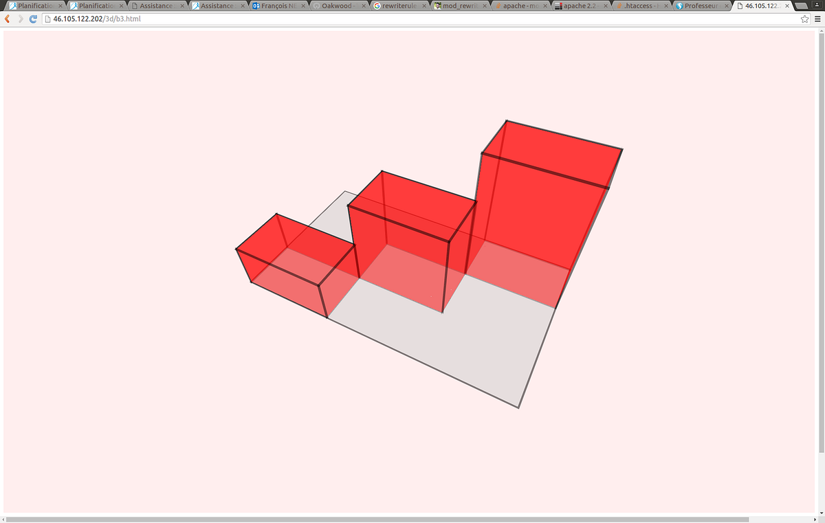Switch to the Oakwood tab

tap(337, 5)
